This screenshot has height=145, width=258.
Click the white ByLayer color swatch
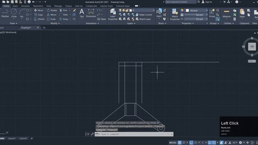pos(187,10)
